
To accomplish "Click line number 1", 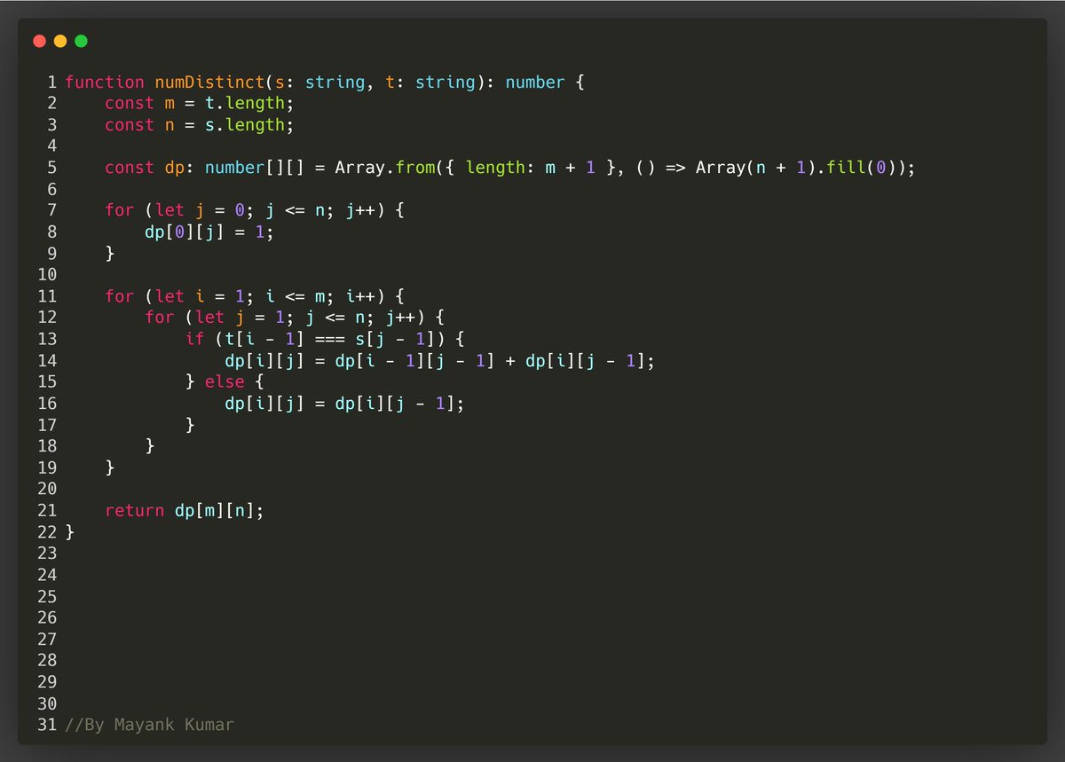I will point(52,82).
